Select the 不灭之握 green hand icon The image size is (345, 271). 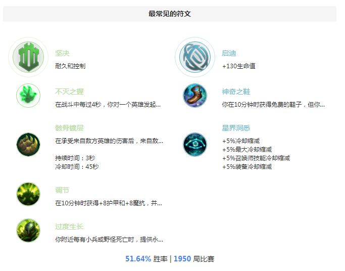[x=28, y=96]
